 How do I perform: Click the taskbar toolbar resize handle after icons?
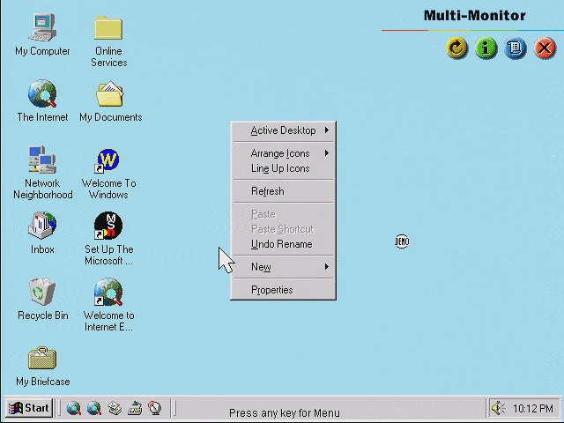pyautogui.click(x=174, y=408)
